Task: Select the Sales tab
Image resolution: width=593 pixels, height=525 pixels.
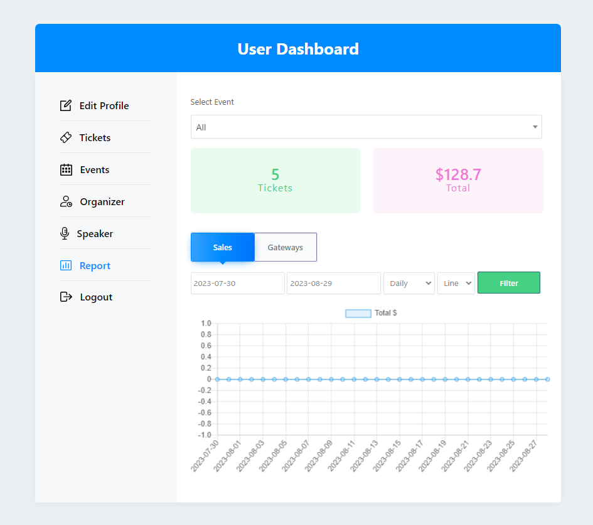Action: (x=222, y=247)
